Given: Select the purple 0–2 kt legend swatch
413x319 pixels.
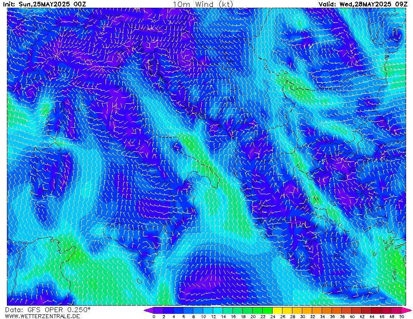Looking at the screenshot, I should coord(158,310).
